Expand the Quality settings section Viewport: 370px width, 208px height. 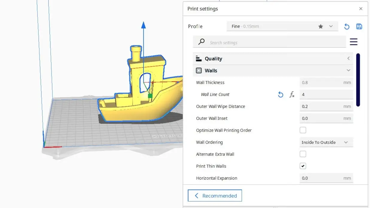coord(273,59)
